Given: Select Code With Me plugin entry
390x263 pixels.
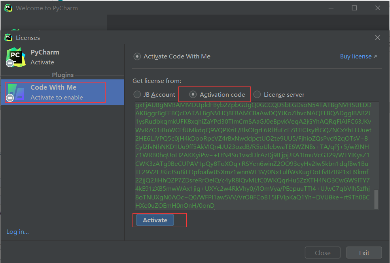Looking at the screenshot, I should 62,92.
